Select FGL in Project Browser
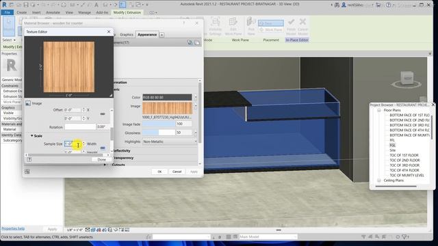The image size is (438, 246). (x=392, y=145)
